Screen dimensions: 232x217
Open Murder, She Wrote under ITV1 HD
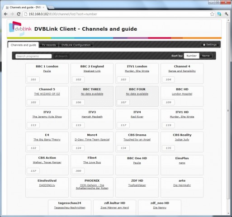click(x=182, y=117)
